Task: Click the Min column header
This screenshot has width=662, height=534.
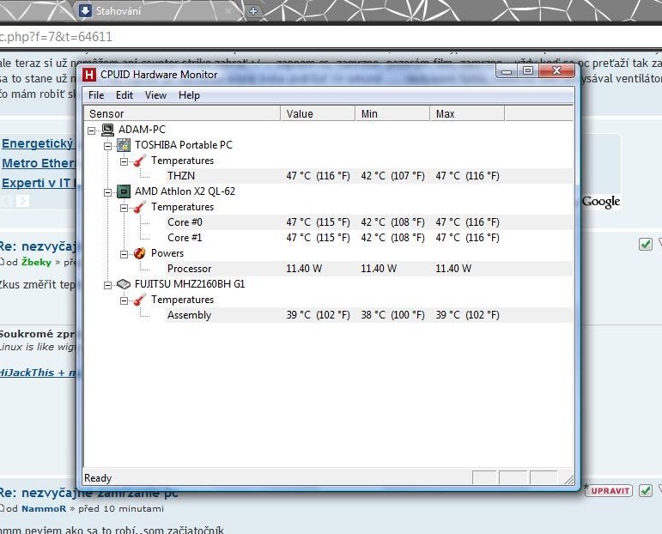Action: (392, 114)
